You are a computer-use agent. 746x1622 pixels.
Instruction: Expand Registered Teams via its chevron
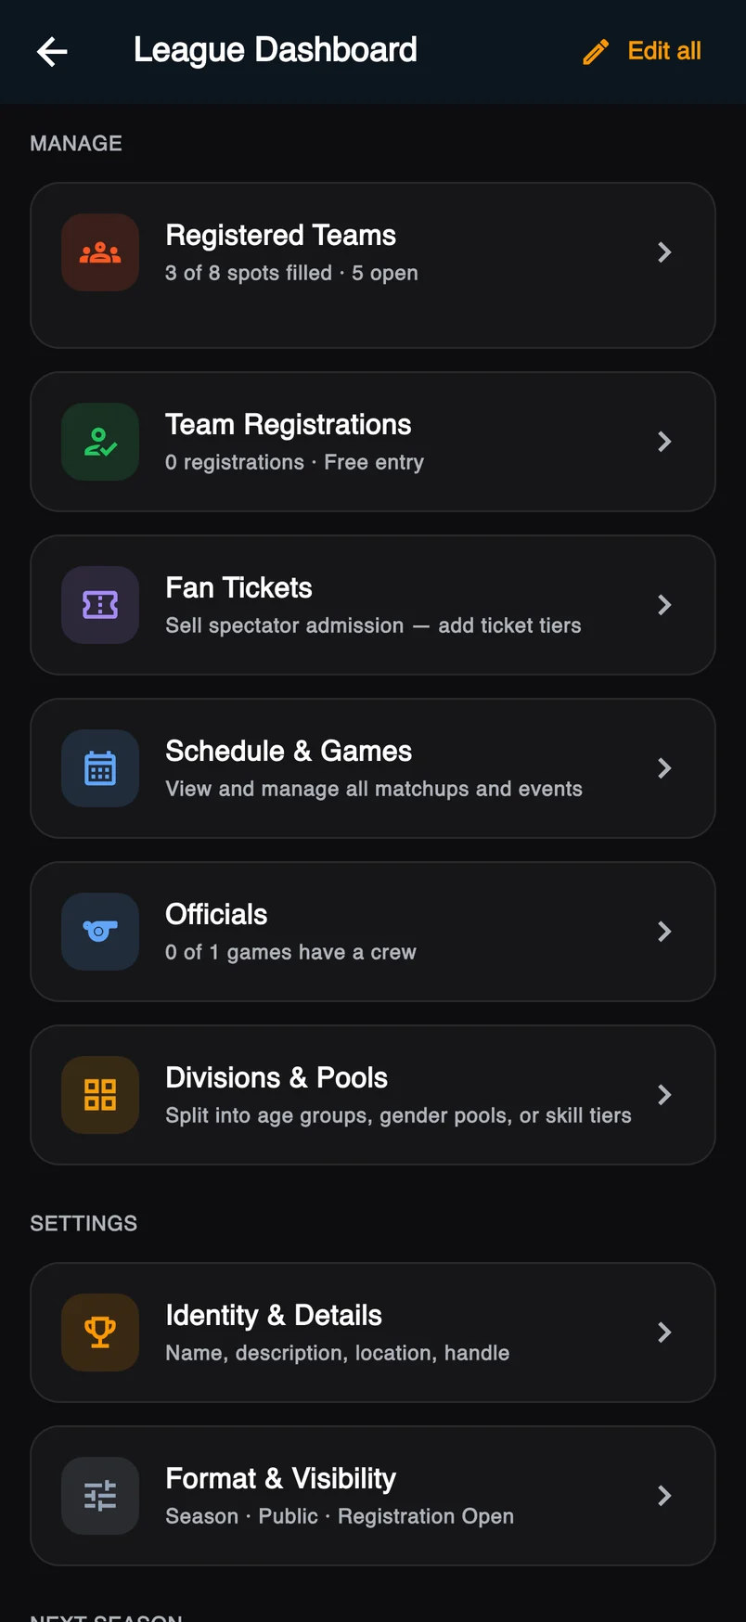pyautogui.click(x=664, y=252)
